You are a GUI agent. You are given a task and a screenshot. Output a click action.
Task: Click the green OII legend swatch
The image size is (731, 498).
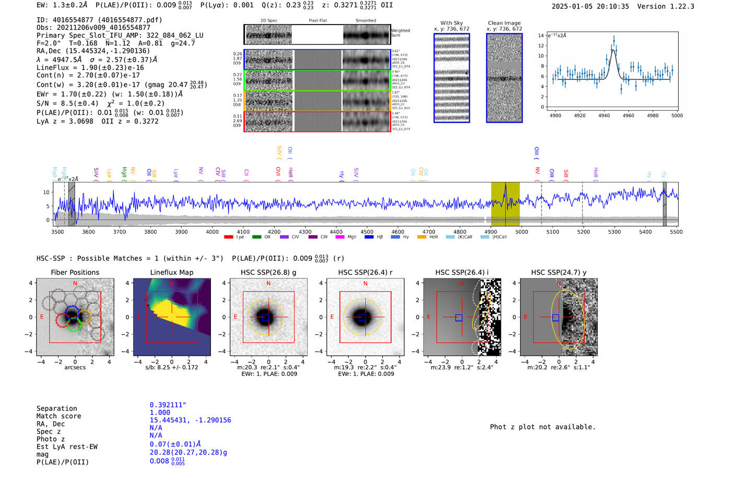[256, 237]
